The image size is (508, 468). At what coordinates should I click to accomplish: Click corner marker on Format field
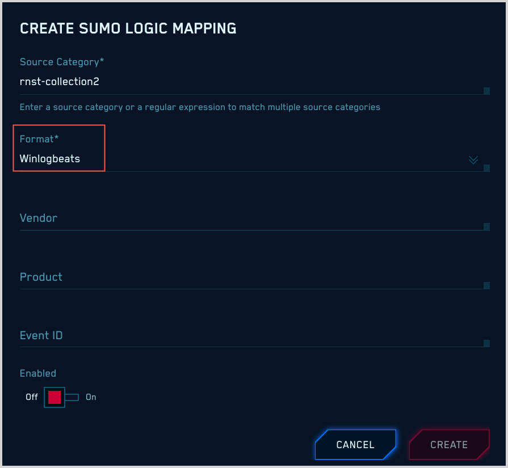pos(486,168)
